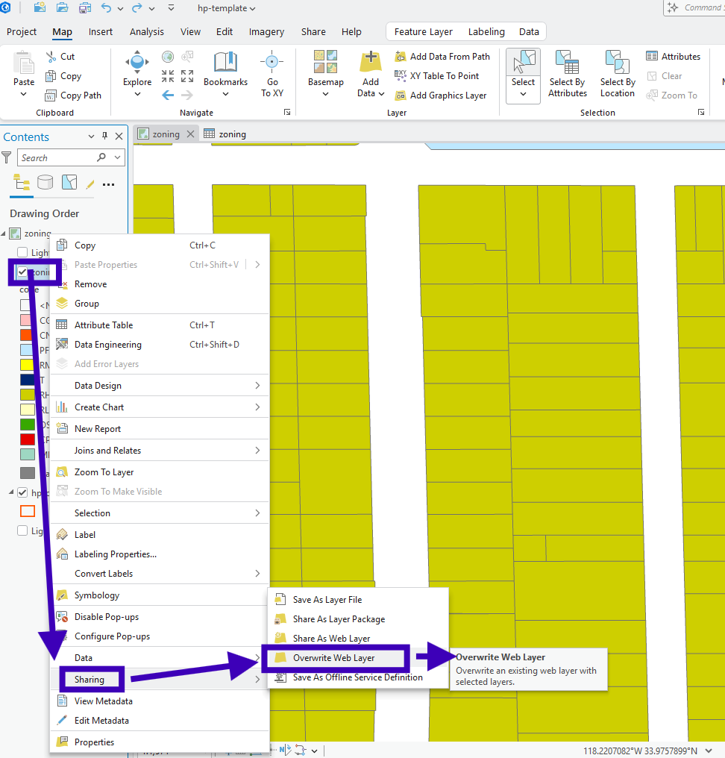Uncheck the zoning layer visibility checkbox
Image resolution: width=725 pixels, height=758 pixels.
click(22, 272)
